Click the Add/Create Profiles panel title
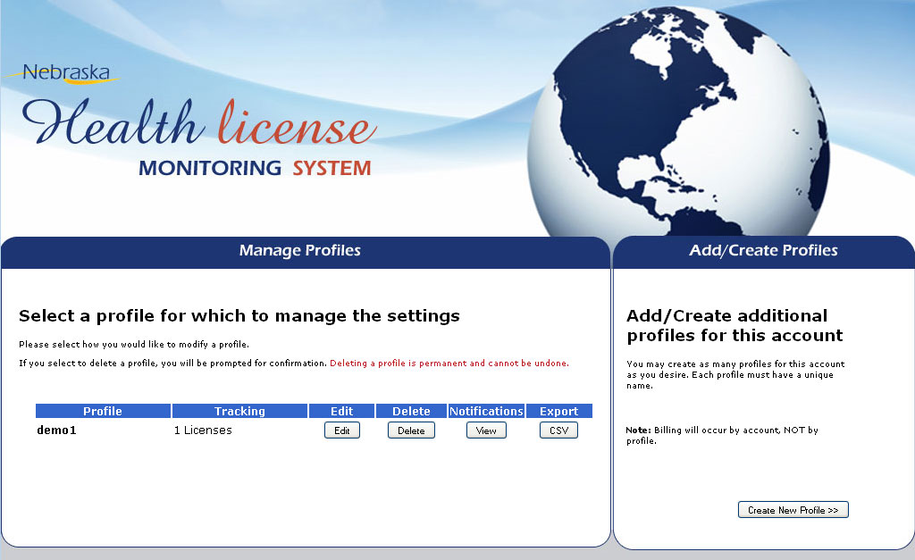This screenshot has width=915, height=560. pos(763,250)
